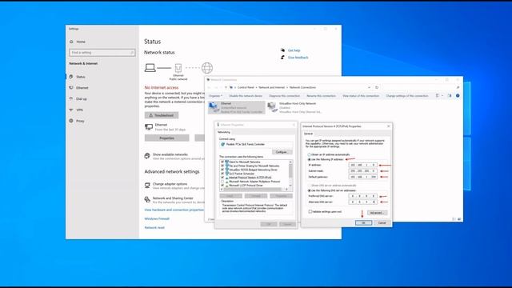The image size is (512, 288).
Task: Open Dial-up settings in sidebar
Action: coord(78,99)
